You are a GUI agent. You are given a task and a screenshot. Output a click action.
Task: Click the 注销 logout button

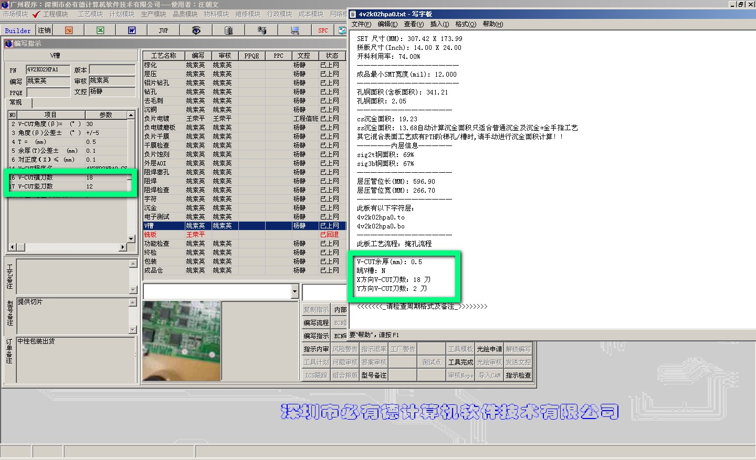(44, 30)
